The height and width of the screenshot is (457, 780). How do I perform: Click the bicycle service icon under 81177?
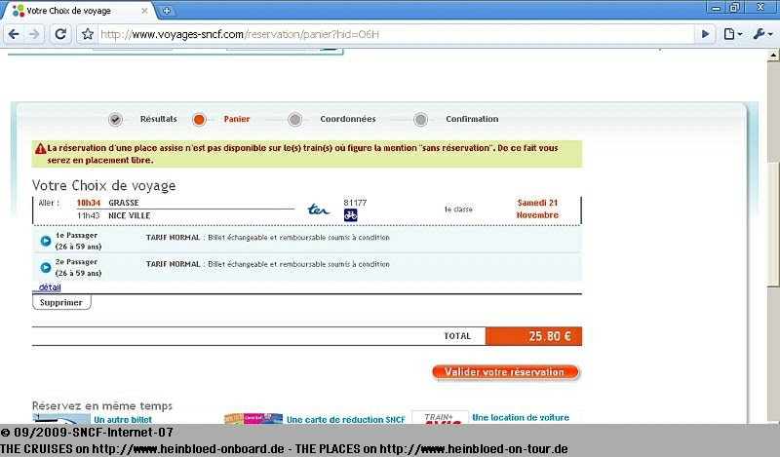(351, 215)
